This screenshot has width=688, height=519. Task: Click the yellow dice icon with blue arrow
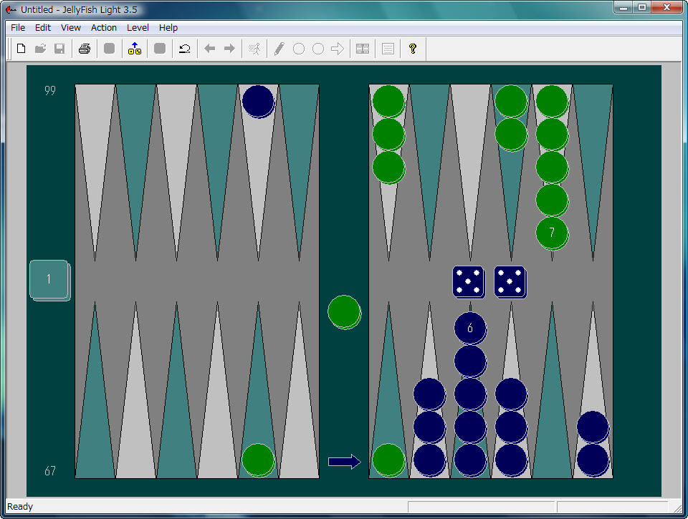coord(134,48)
